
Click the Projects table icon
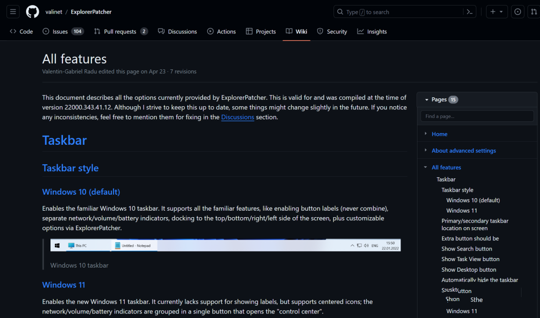coord(249,31)
